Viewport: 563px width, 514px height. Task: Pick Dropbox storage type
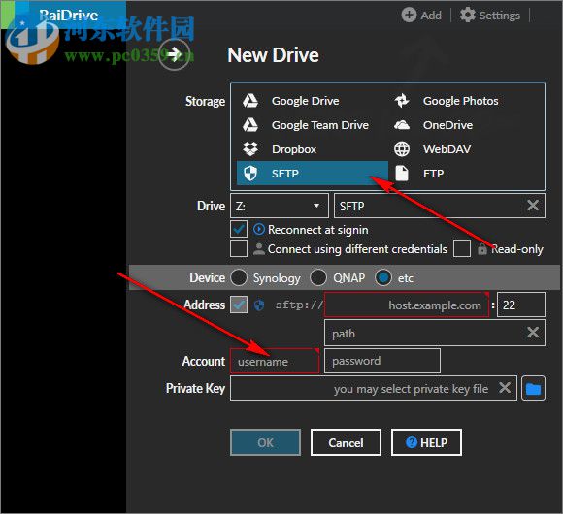coord(312,149)
